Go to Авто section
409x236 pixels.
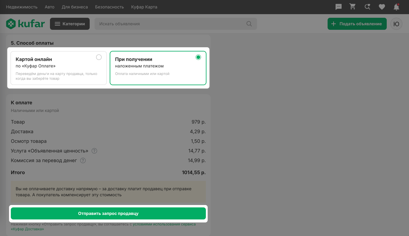tap(50, 7)
